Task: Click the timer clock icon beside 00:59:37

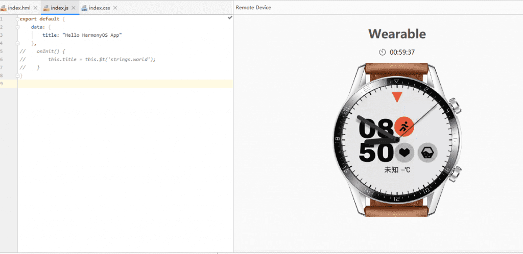Action: pos(382,52)
